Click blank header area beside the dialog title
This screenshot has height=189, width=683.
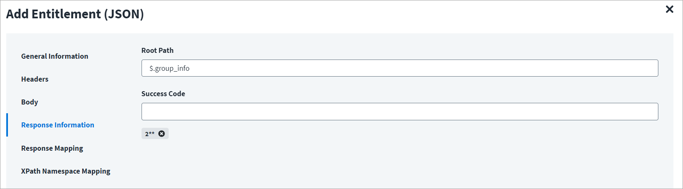tap(376, 14)
